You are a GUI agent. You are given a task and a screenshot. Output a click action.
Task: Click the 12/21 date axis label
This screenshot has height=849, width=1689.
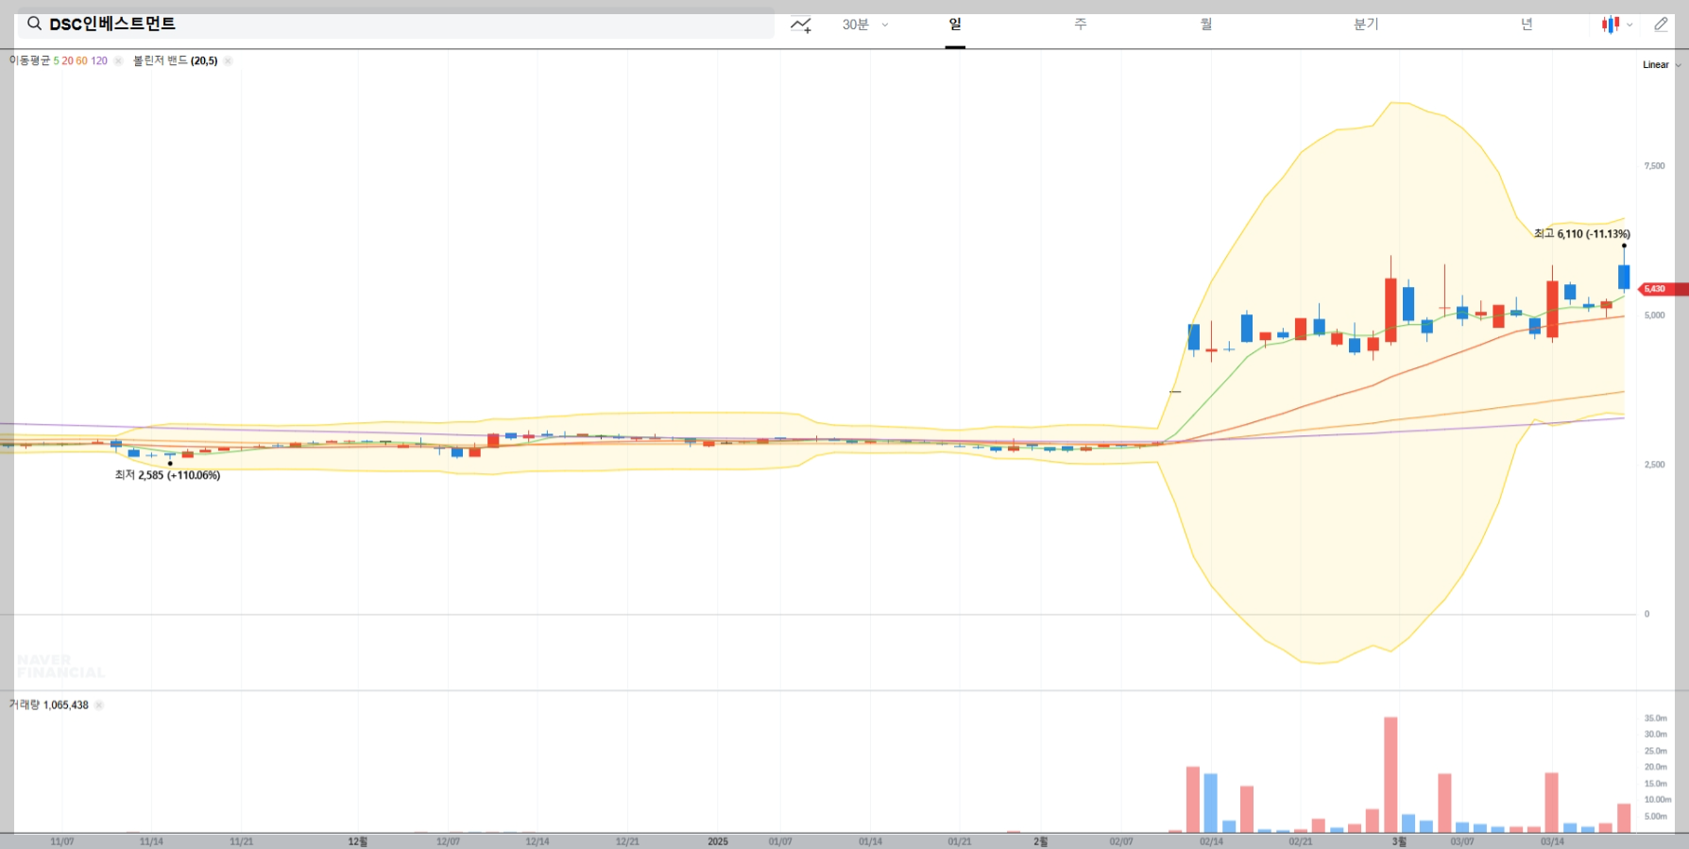pos(627,841)
